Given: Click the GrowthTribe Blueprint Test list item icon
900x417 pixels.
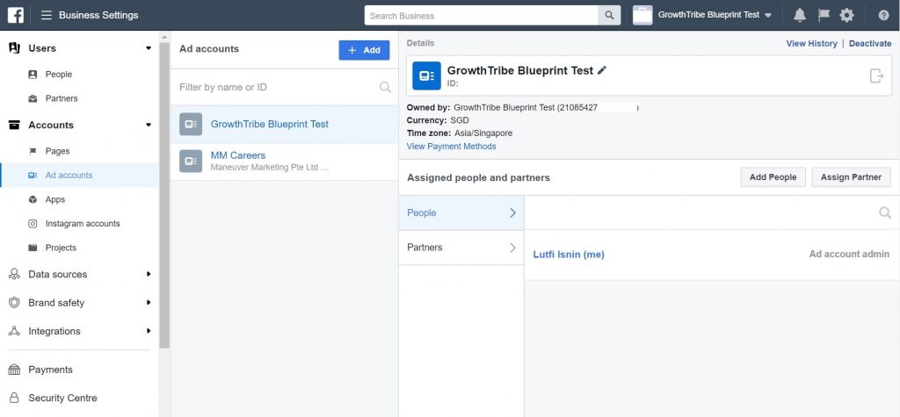Looking at the screenshot, I should (191, 125).
